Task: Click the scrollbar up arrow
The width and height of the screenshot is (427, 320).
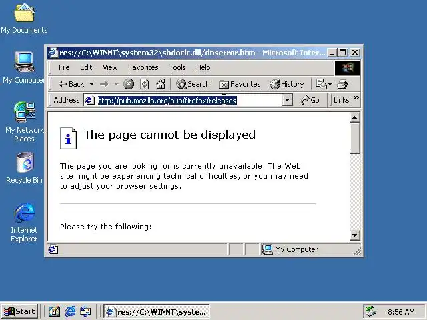Action: point(354,117)
